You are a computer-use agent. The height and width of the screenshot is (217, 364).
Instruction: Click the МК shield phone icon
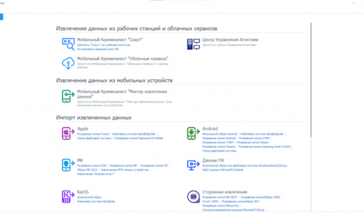click(x=68, y=165)
